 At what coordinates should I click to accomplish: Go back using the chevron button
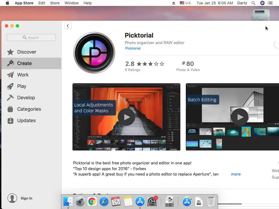coord(68,26)
